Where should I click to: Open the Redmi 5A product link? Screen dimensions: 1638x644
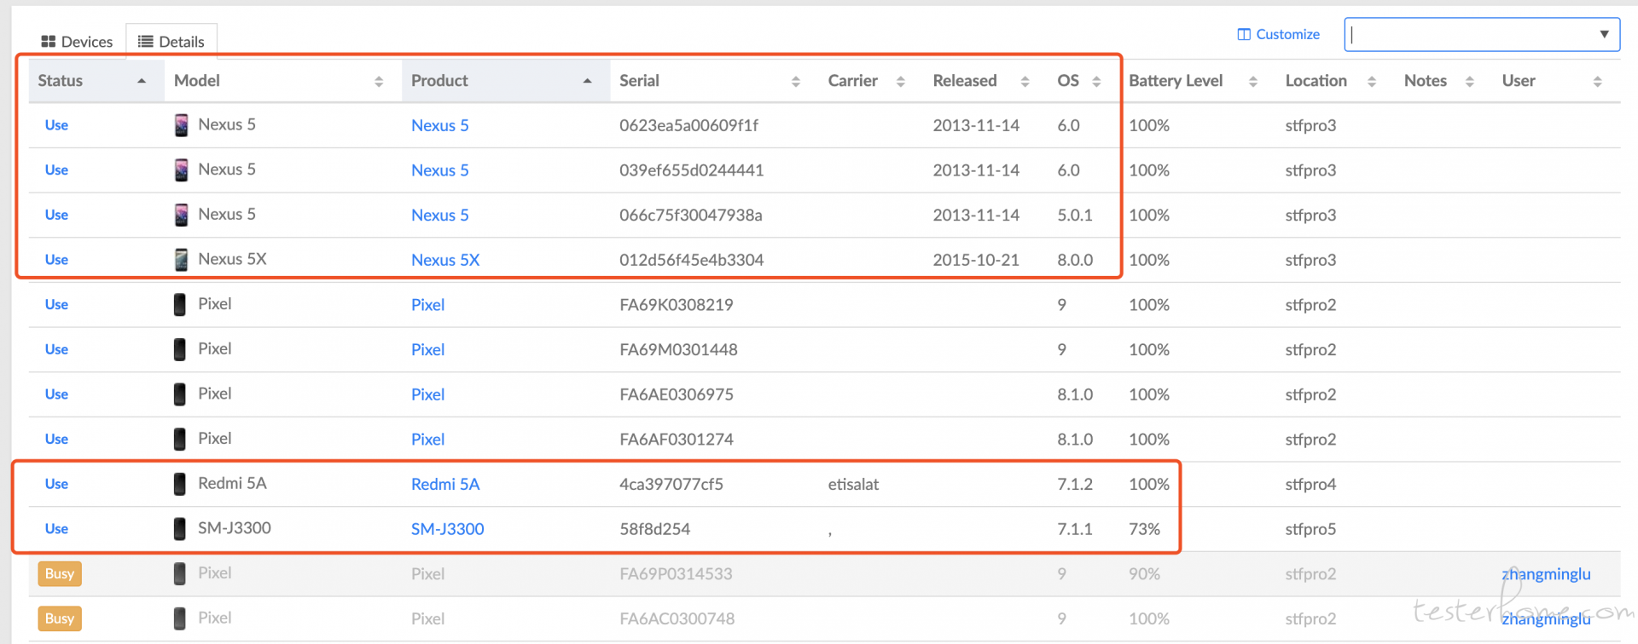coord(445,484)
